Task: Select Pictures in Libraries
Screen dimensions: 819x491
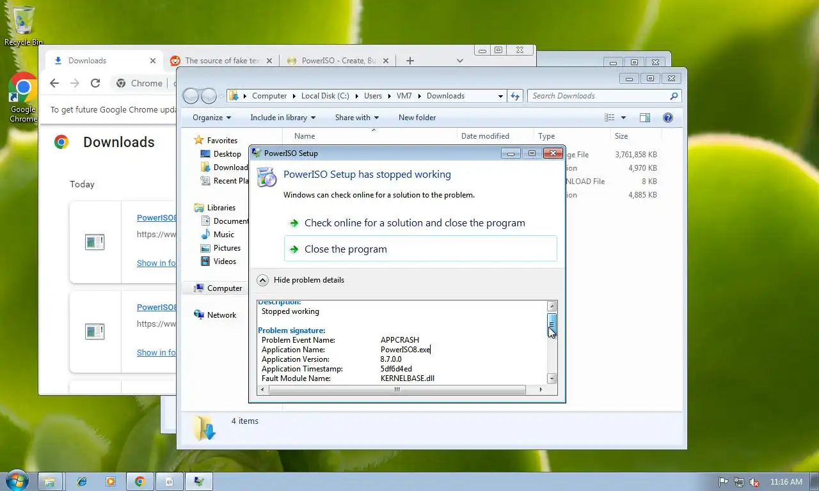Action: pos(221,248)
